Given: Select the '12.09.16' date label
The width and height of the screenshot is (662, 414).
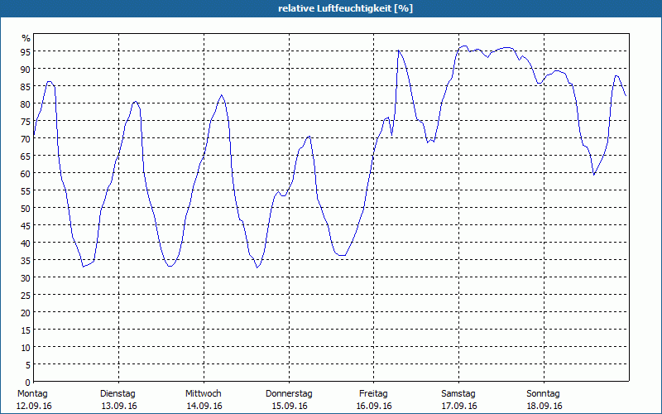Looking at the screenshot, I should click(x=34, y=406).
